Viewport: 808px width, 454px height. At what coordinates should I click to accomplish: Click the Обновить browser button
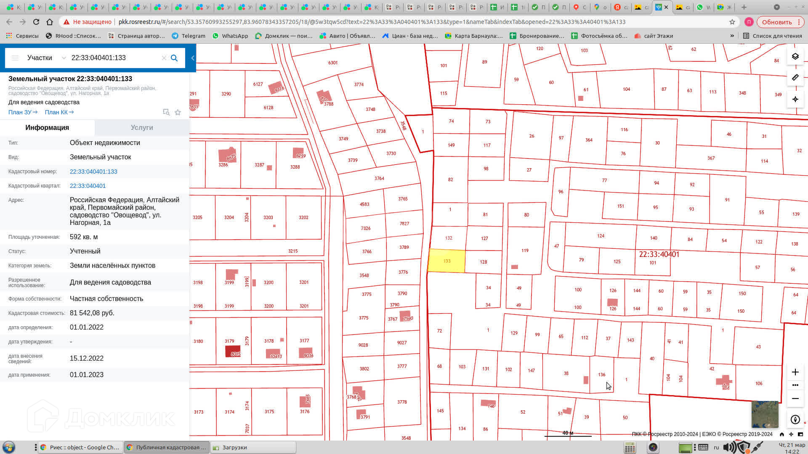click(x=776, y=22)
